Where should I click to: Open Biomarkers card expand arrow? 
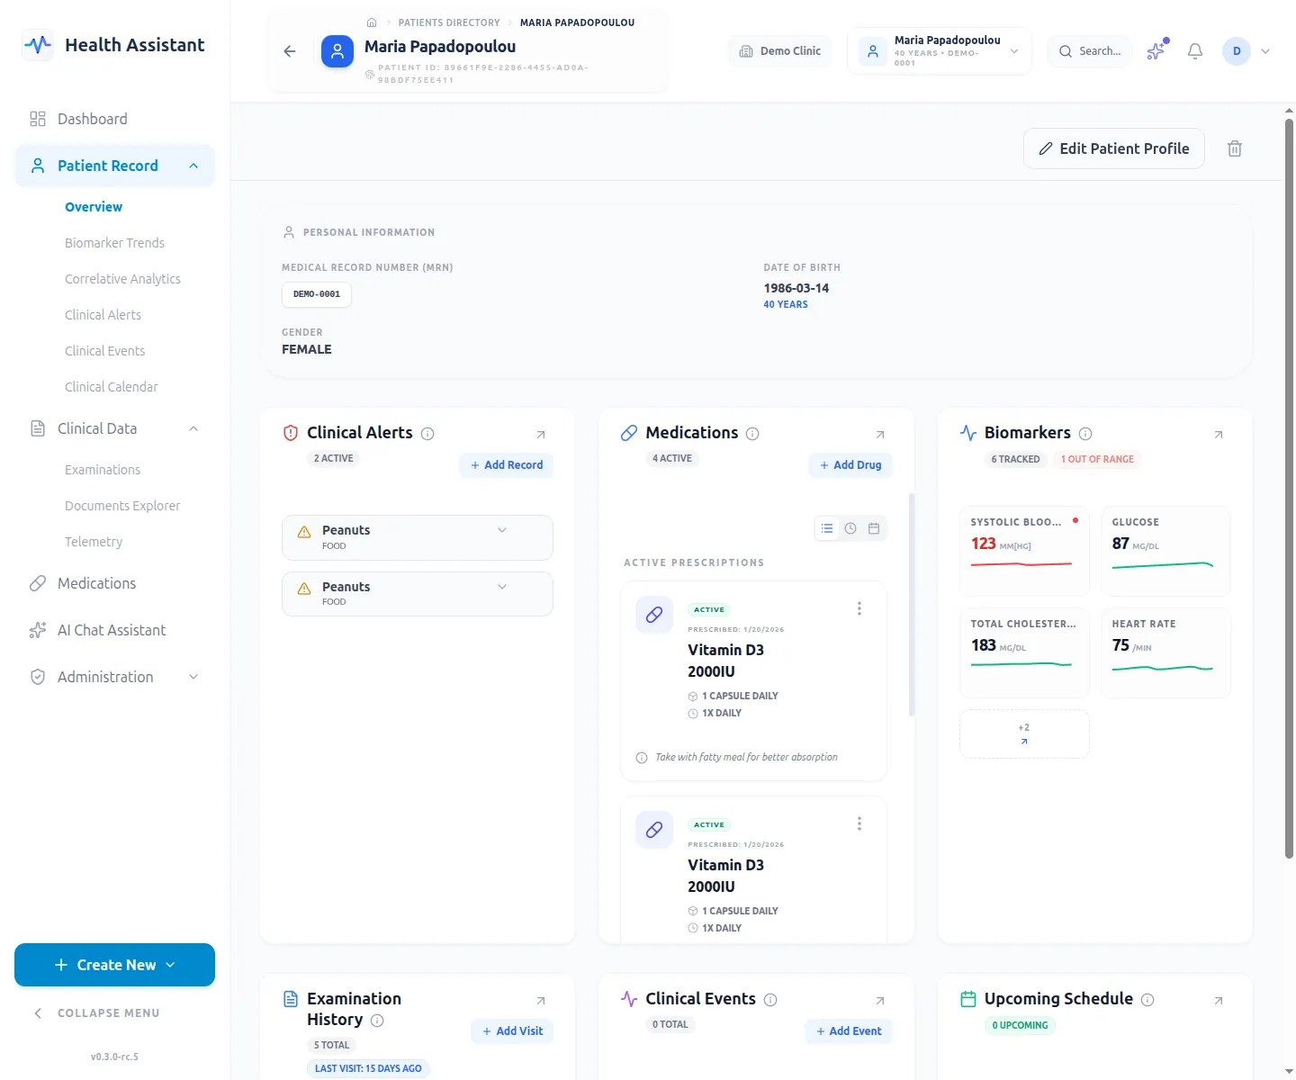(1219, 435)
